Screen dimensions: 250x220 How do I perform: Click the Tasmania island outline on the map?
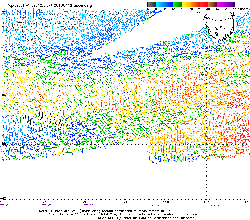(219, 27)
